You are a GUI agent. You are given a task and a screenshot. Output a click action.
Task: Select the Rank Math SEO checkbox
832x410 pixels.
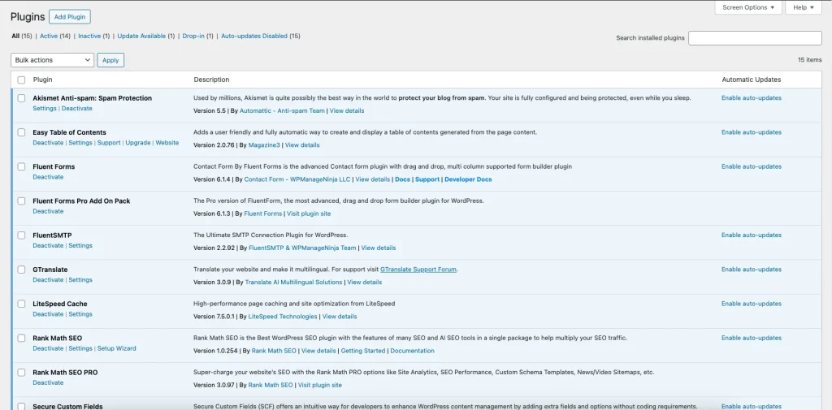click(x=21, y=339)
